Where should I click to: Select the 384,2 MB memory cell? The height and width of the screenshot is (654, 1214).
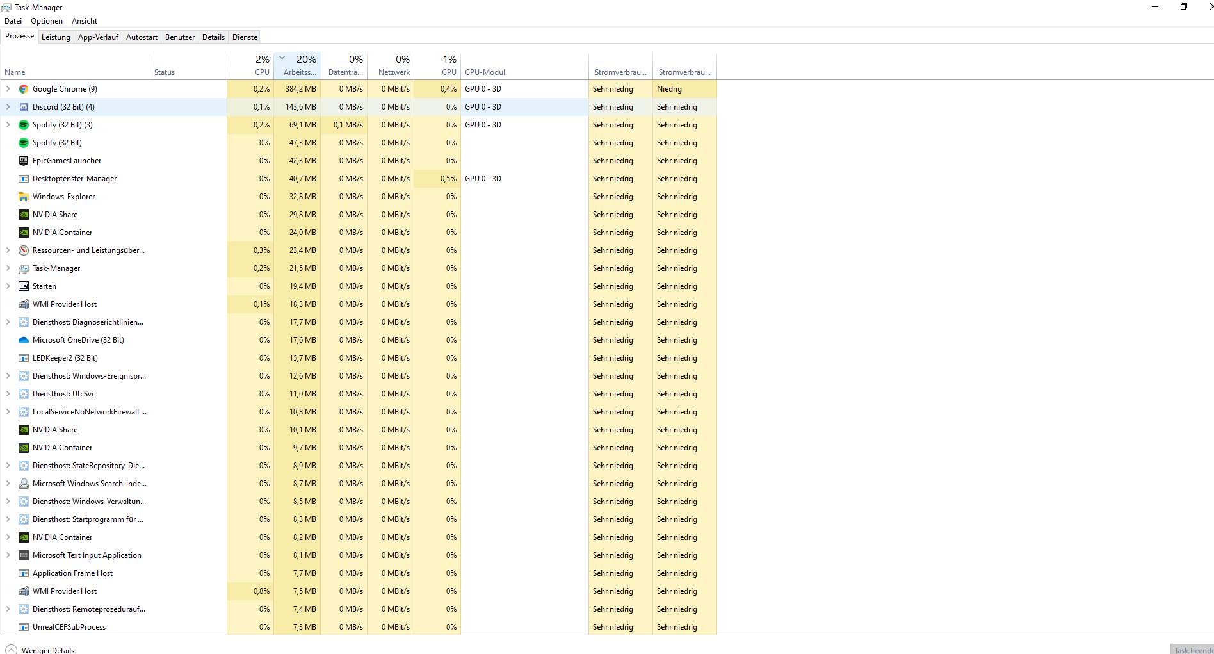point(297,89)
